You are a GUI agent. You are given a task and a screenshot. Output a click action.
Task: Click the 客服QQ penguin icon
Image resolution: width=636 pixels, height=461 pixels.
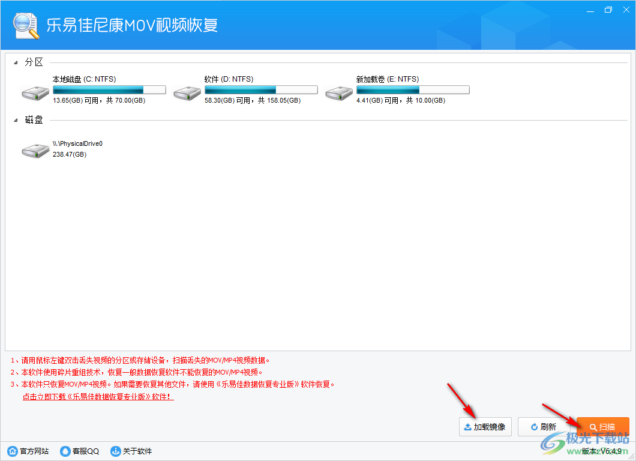(65, 451)
